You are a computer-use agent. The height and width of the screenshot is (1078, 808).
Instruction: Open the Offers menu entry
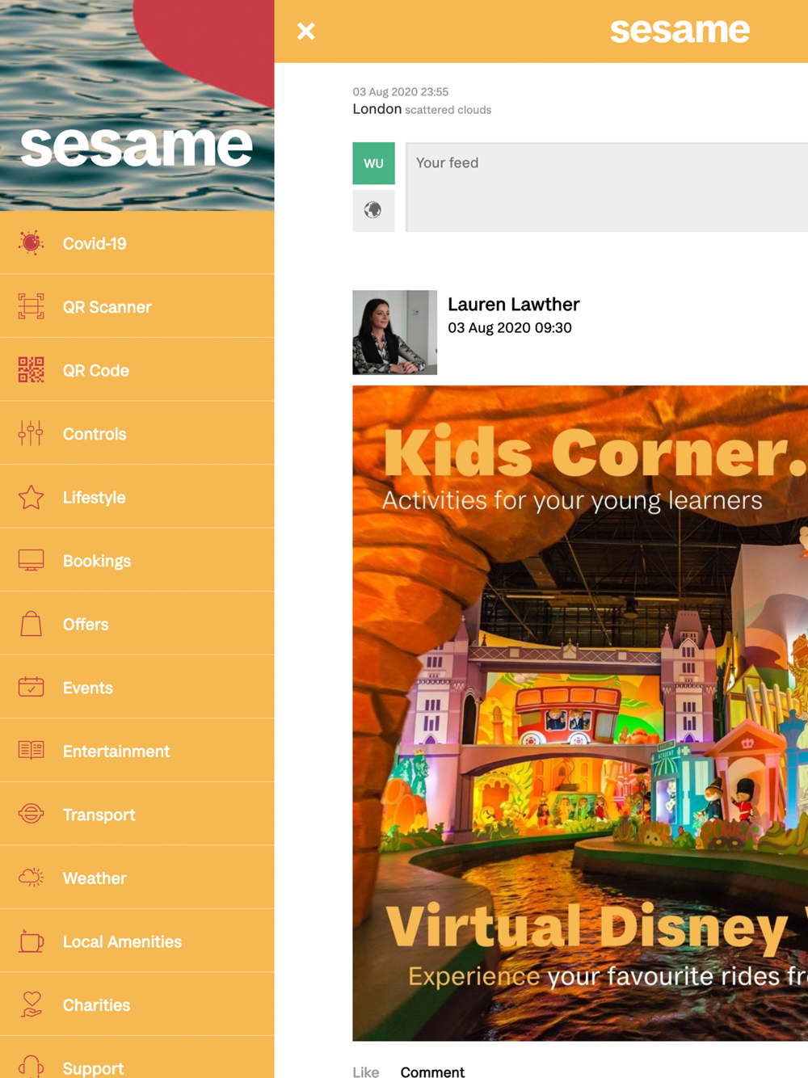tap(137, 624)
